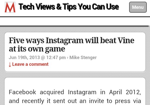150x105 pixels.
Task: Click the word invite in article text
Action: (96, 101)
